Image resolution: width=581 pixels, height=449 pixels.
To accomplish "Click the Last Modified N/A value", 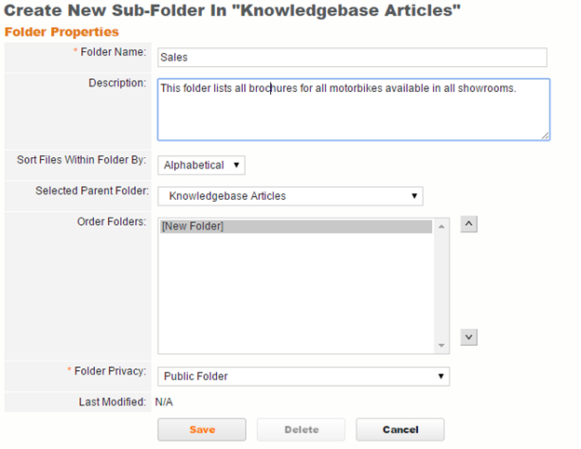I will 164,403.
